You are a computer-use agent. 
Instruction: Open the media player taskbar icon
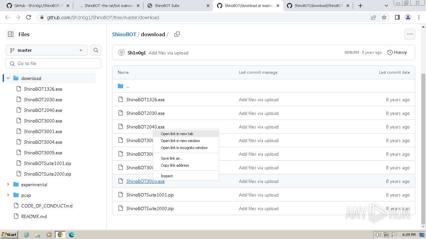click(x=49, y=235)
